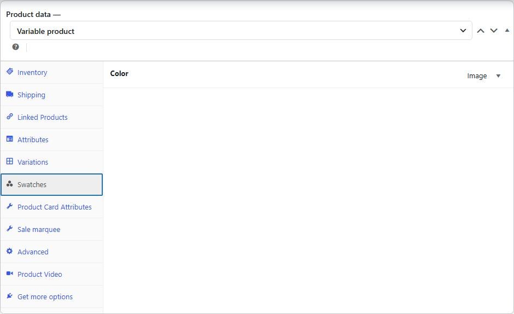Image resolution: width=514 pixels, height=314 pixels.
Task: Collapse the Product data panel
Action: point(507,30)
